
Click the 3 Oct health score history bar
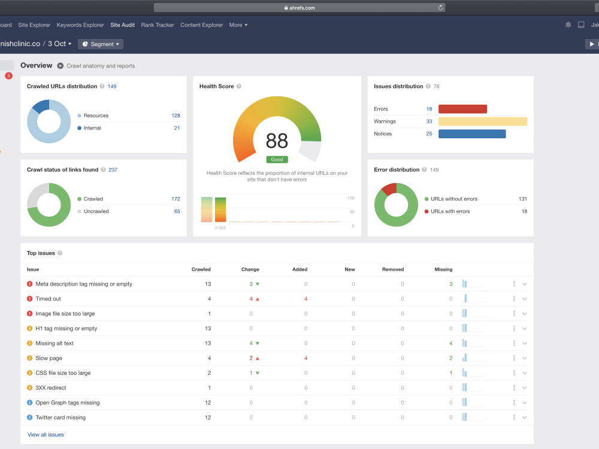tap(220, 210)
